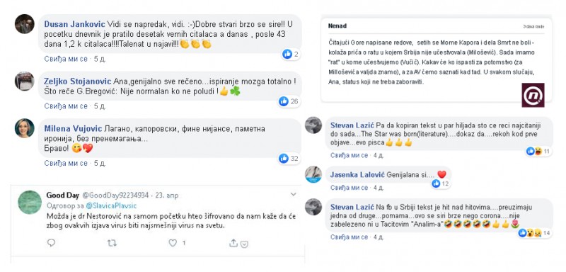Click 'Свиђа ми се' under Dusan Jankovic's comment
566x272 pixels.
coord(66,59)
